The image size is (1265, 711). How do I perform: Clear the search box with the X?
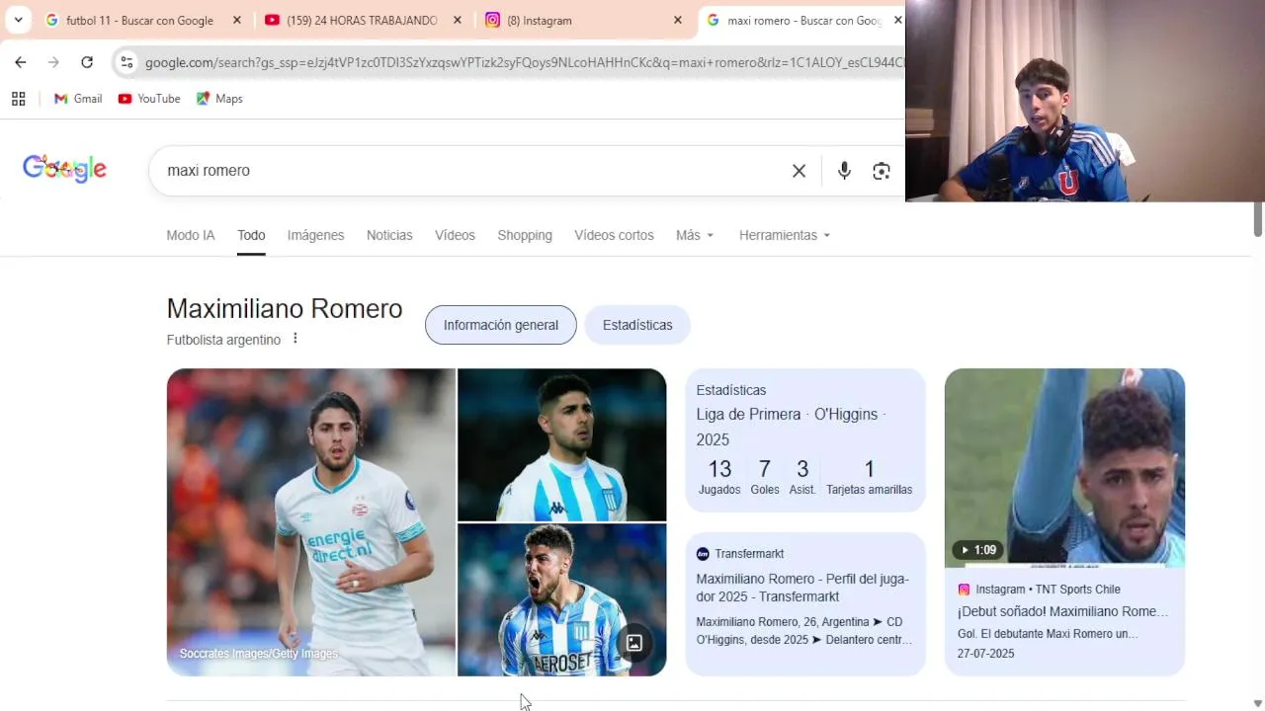(799, 171)
